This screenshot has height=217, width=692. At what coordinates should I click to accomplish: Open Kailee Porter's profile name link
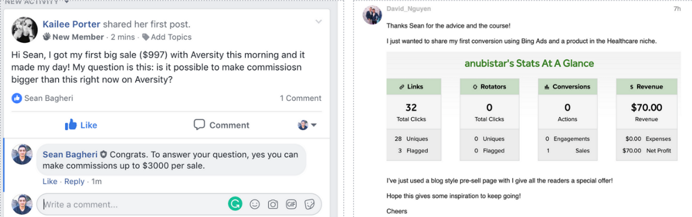pyautogui.click(x=71, y=24)
